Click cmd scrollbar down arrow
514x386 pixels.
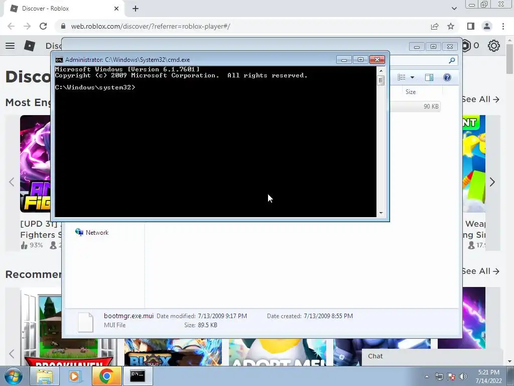[x=380, y=213]
